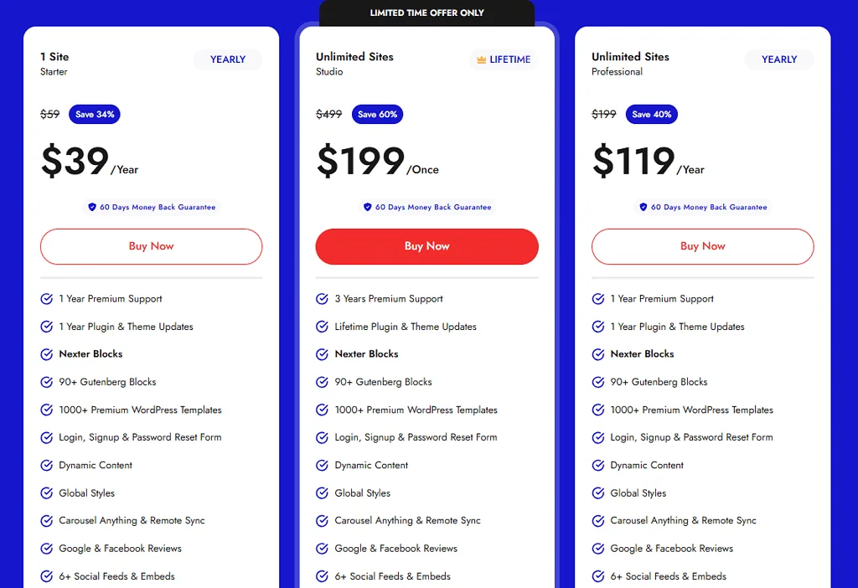
Task: Select the YEARLY badge on Starter plan
Action: [x=228, y=59]
